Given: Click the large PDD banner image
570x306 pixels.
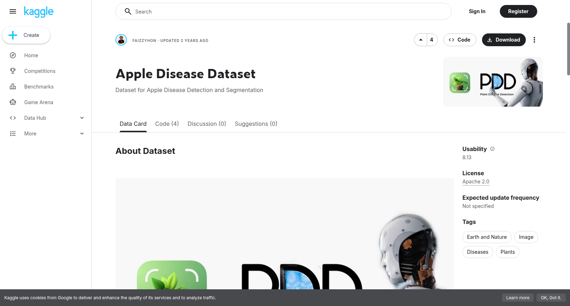Looking at the screenshot, I should (285, 233).
